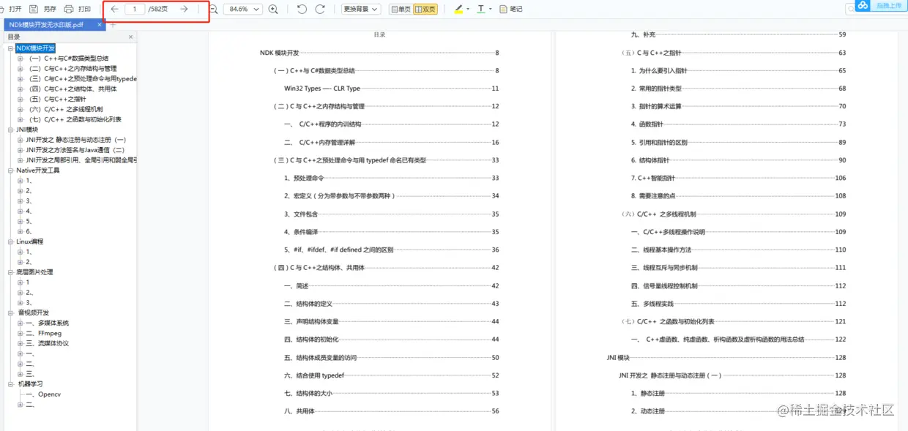Switch to 双页 double page view
The height and width of the screenshot is (431, 908).
pyautogui.click(x=425, y=10)
